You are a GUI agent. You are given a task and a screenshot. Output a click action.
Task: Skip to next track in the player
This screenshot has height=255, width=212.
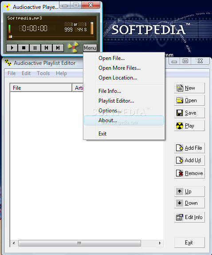pyautogui.click(x=58, y=48)
